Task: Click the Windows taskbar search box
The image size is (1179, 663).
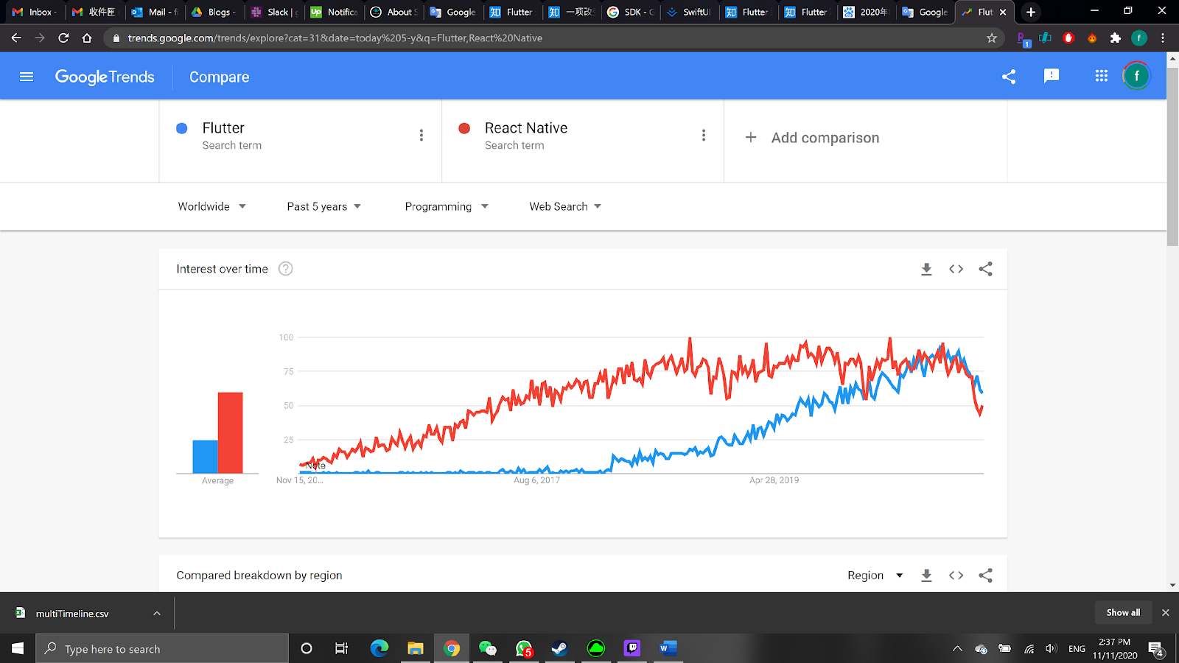Action: [x=162, y=648]
